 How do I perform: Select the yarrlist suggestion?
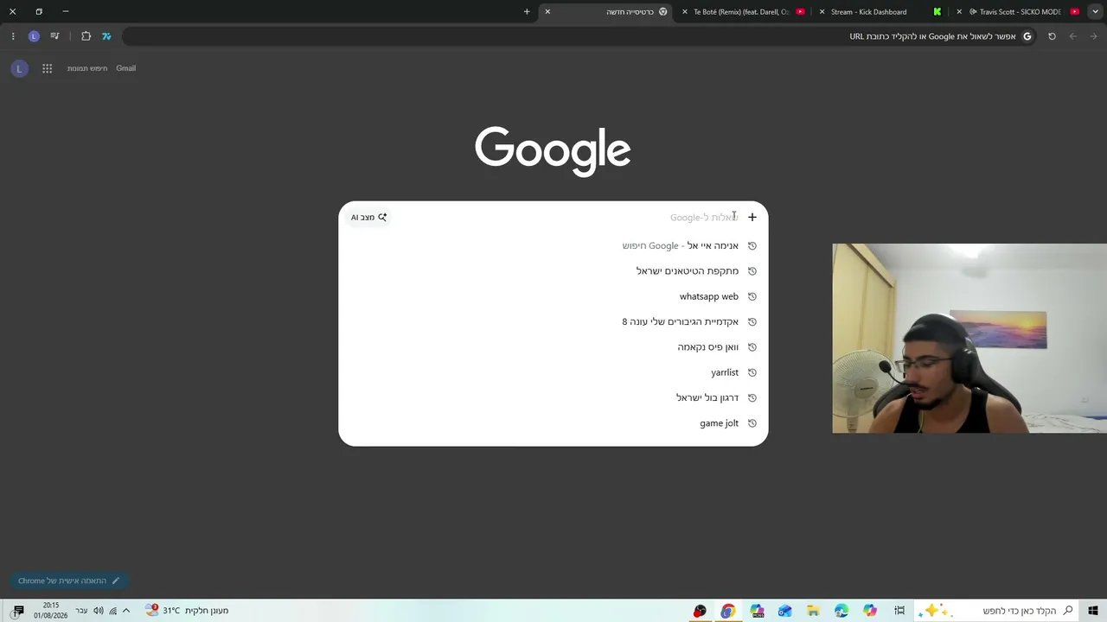(x=553, y=372)
